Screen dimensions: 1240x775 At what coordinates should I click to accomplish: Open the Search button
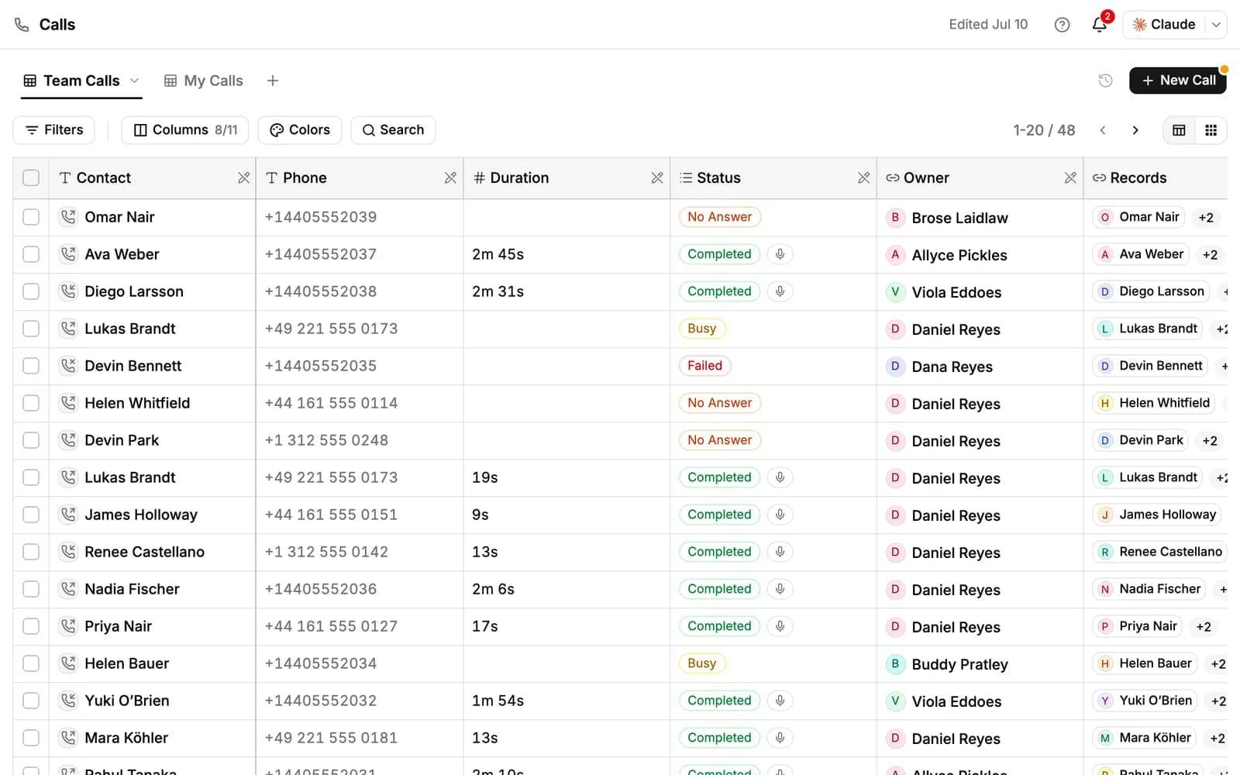click(x=393, y=130)
